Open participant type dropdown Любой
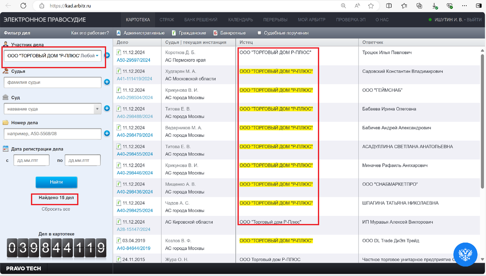Screen dimensions: 486x276 click(x=90, y=55)
